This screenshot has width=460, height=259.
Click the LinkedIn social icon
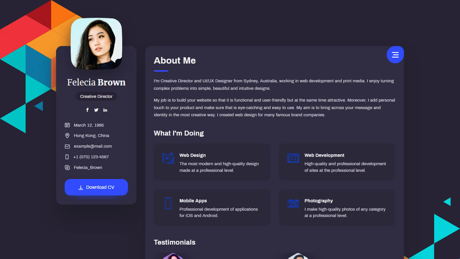point(105,110)
